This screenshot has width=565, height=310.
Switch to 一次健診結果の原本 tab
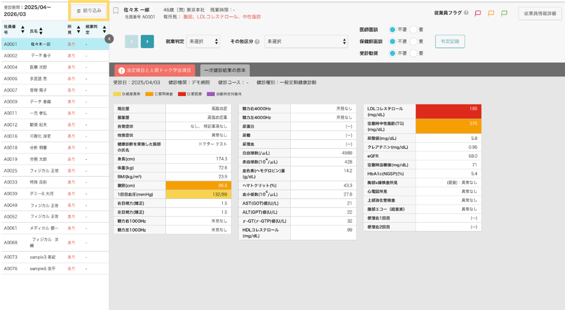[225, 70]
